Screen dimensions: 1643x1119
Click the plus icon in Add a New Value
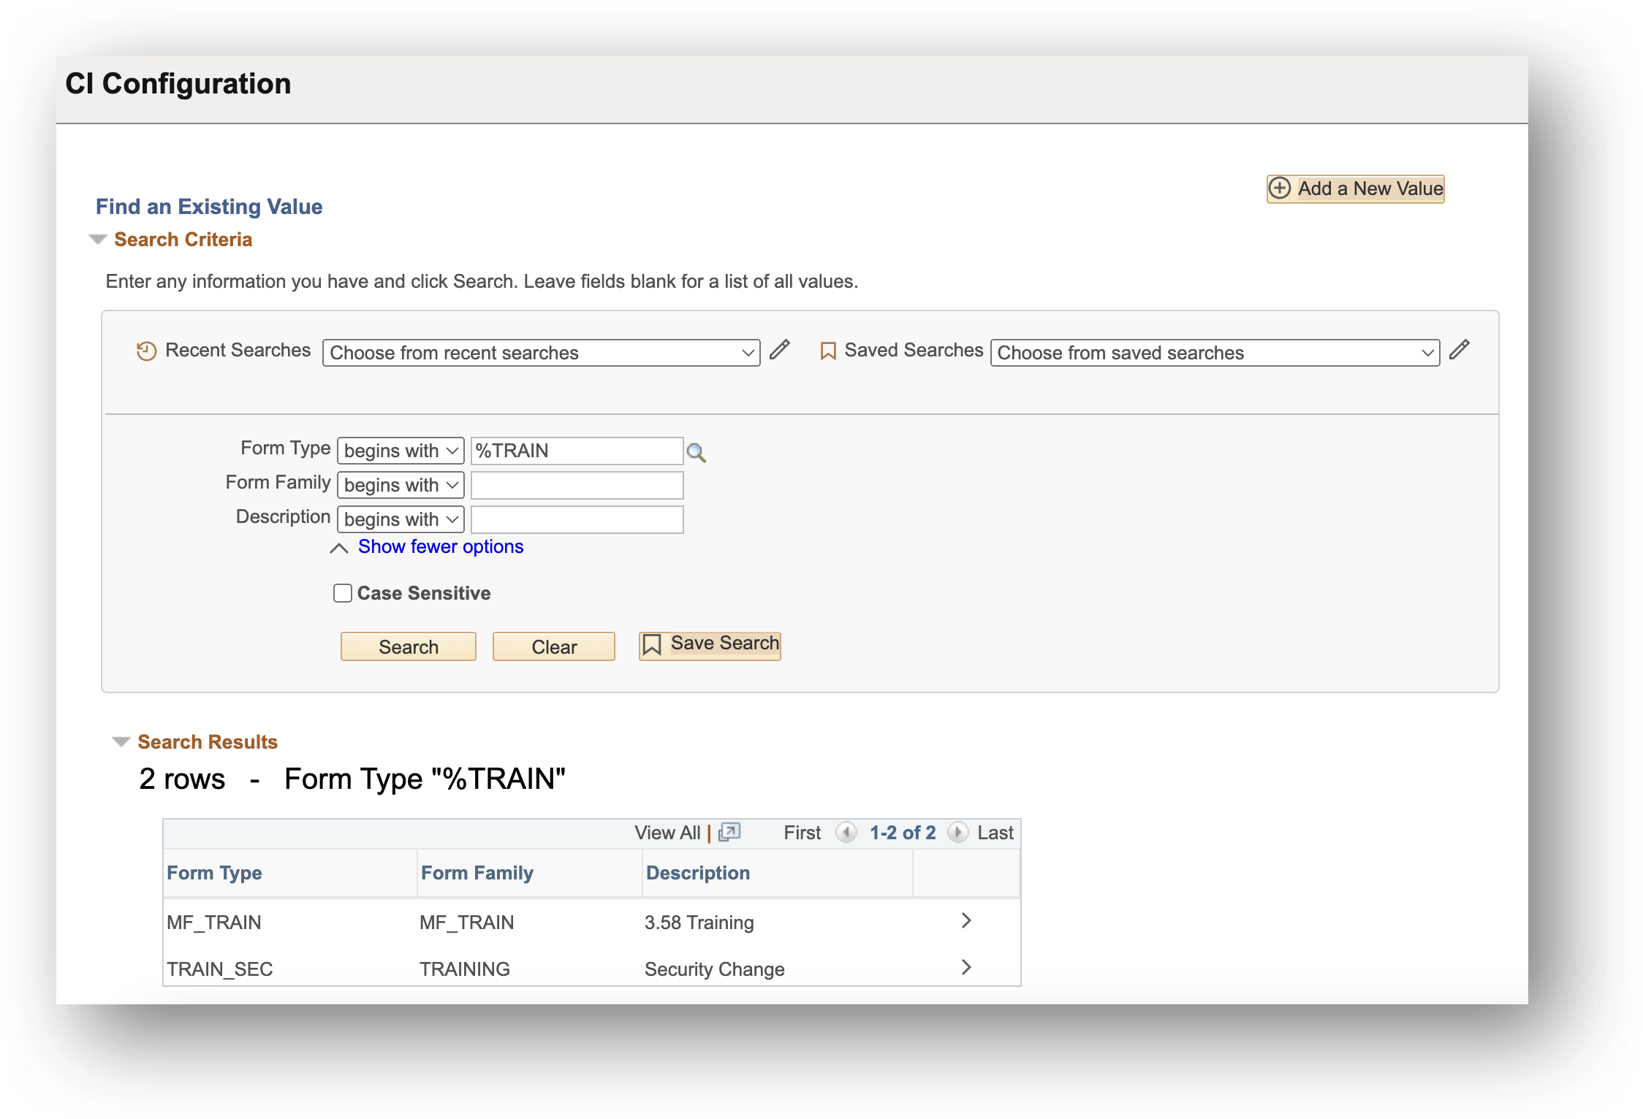pos(1280,188)
